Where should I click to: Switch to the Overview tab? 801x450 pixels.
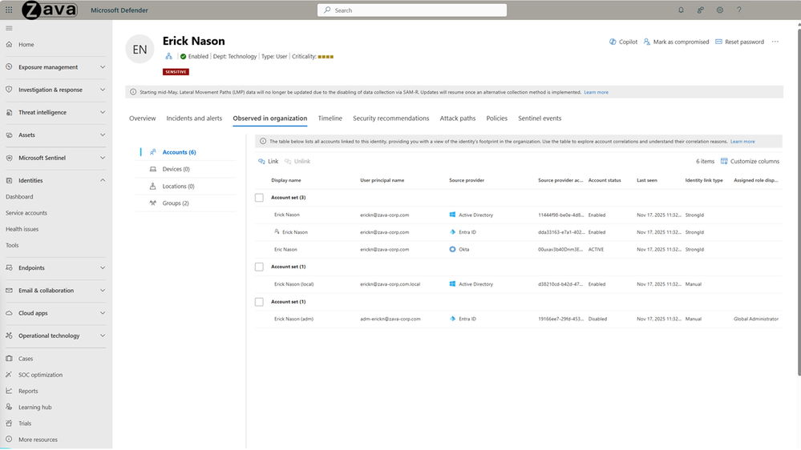(142, 119)
